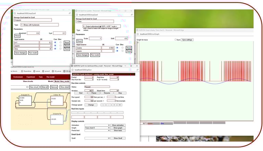Open the Parametres bookmark in favorites bar
The width and height of the screenshot is (263, 151).
pyautogui.click(x=26, y=71)
